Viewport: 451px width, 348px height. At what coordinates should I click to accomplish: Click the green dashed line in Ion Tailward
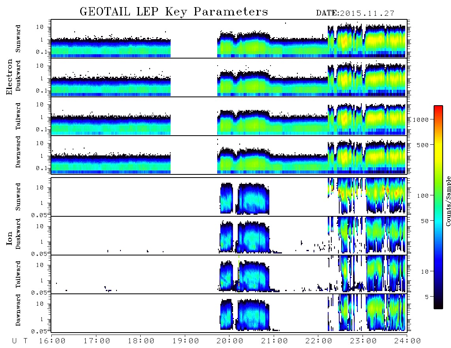(x=239, y=274)
